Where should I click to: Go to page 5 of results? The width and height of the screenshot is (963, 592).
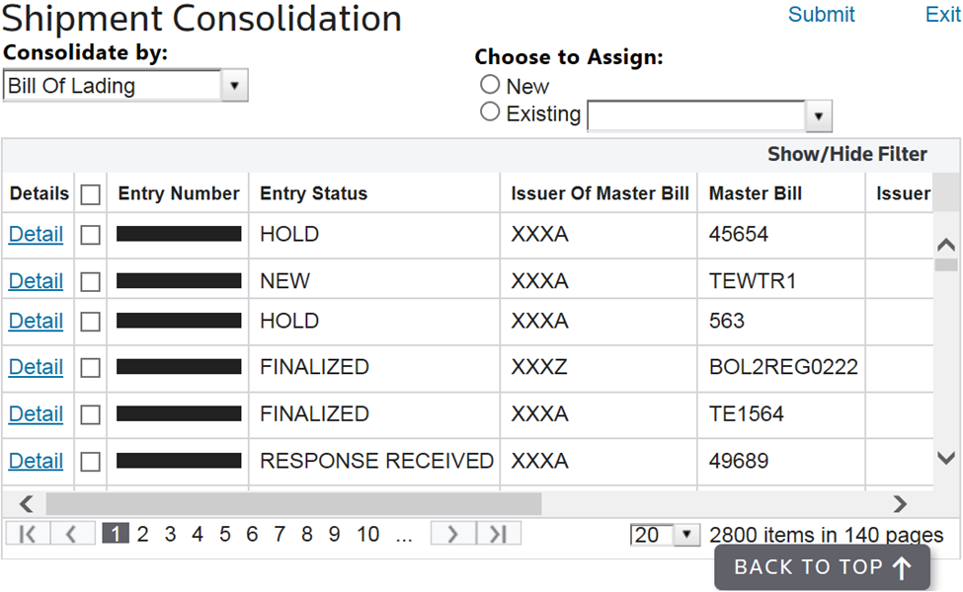click(x=225, y=534)
